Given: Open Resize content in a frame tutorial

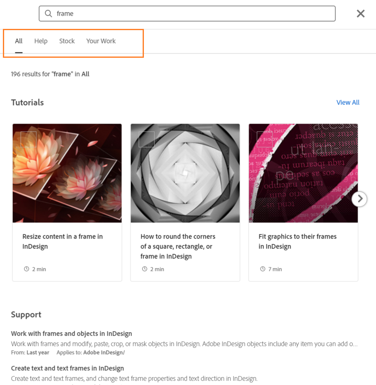Looking at the screenshot, I should (x=63, y=241).
